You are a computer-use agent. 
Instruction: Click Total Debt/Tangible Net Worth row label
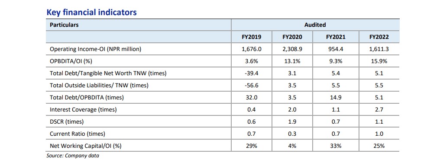pos(108,73)
